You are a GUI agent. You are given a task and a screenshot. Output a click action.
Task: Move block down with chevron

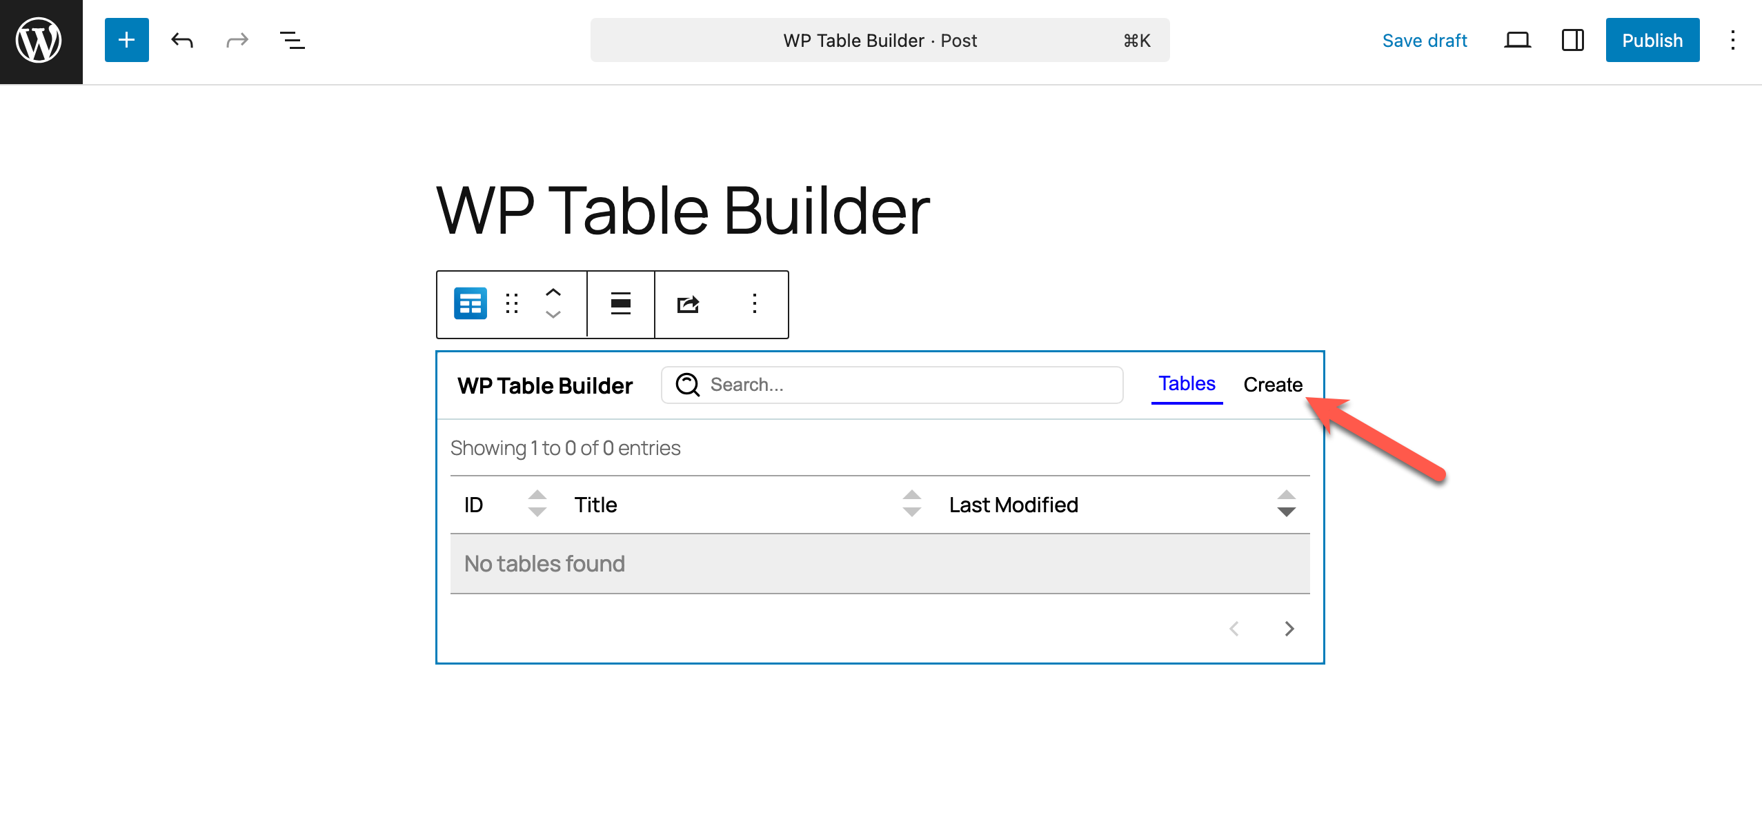click(x=553, y=314)
